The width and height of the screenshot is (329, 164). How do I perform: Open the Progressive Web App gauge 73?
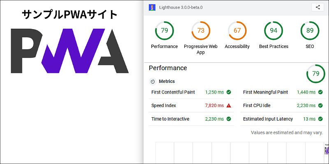[201, 30]
